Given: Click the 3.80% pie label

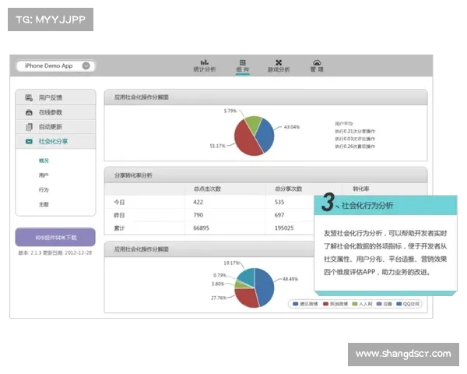Looking at the screenshot, I should click(218, 284).
